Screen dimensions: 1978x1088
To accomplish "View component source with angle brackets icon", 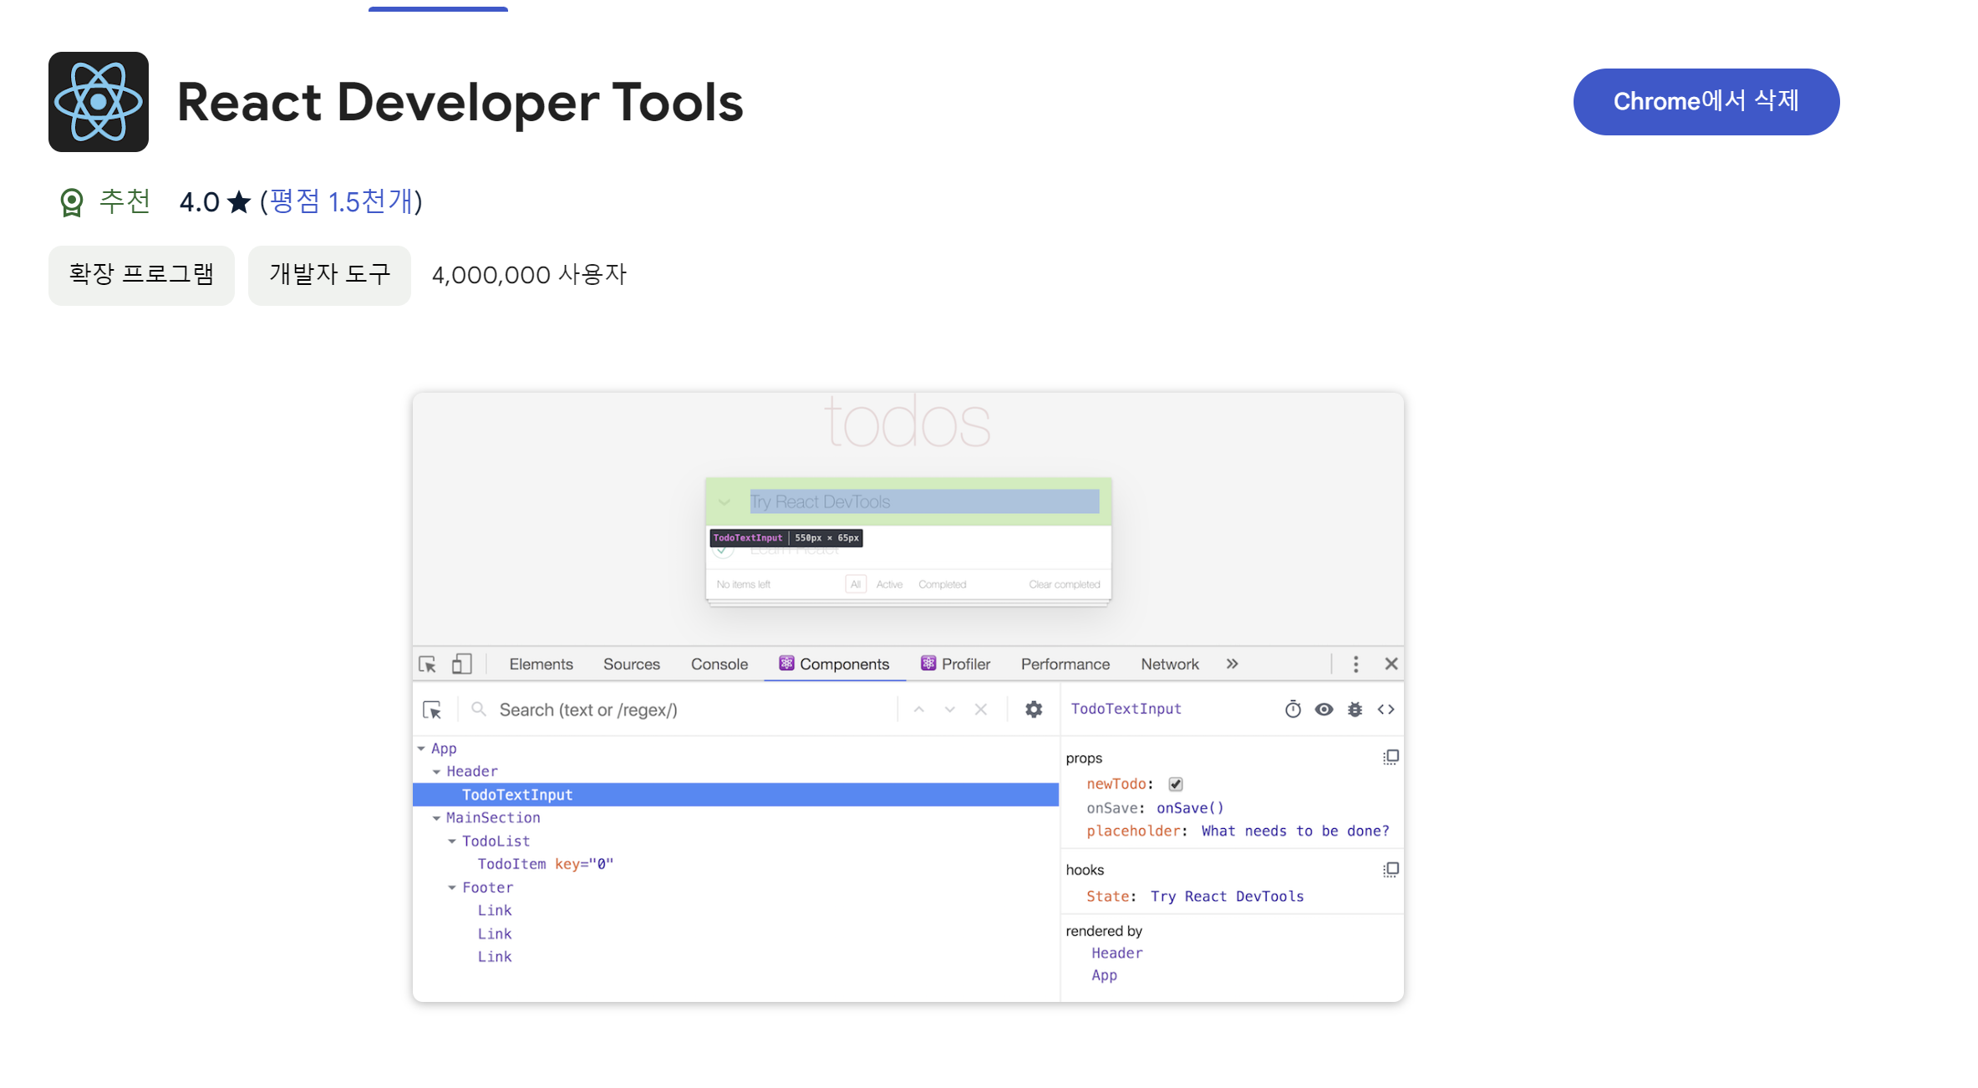I will [1386, 709].
